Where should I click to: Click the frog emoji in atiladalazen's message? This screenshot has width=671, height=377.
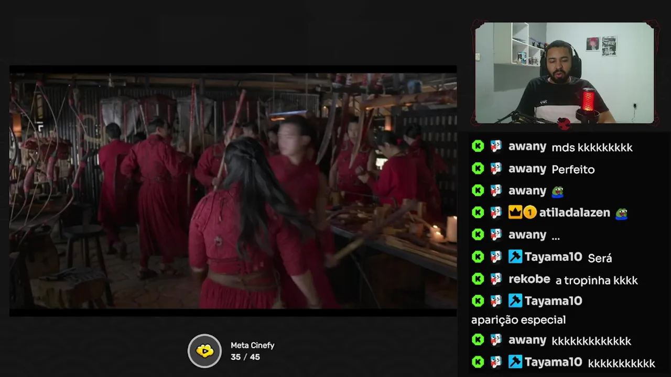click(621, 213)
